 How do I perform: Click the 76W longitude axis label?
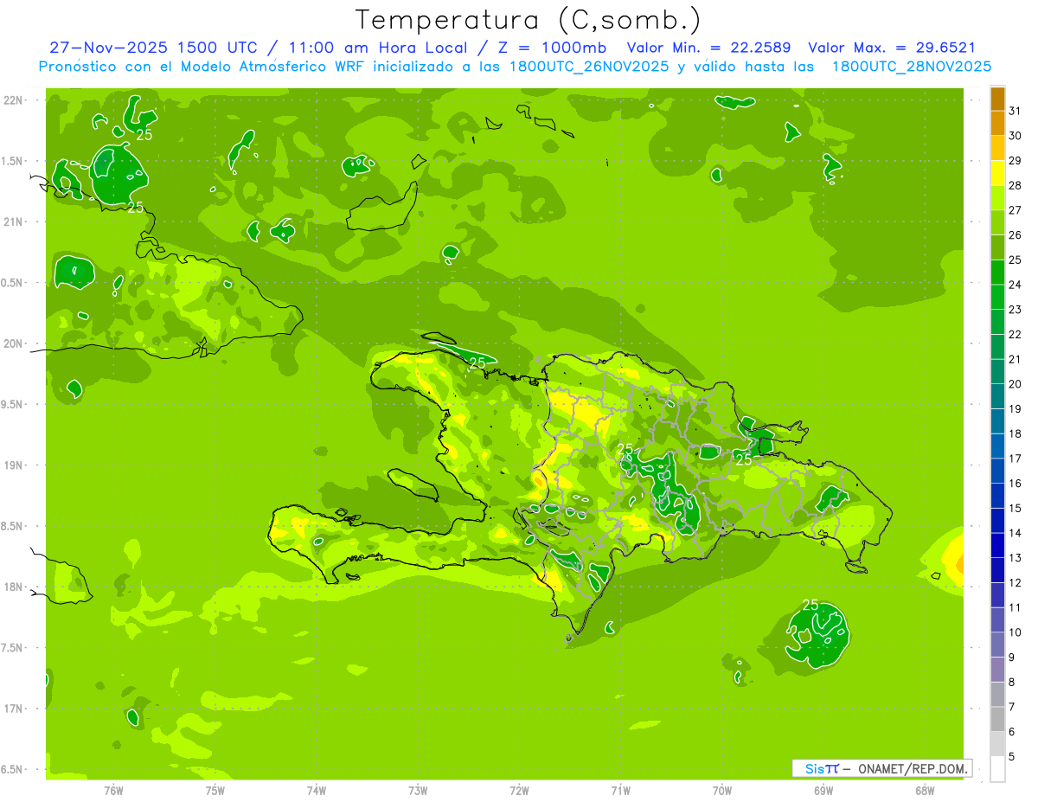(113, 790)
